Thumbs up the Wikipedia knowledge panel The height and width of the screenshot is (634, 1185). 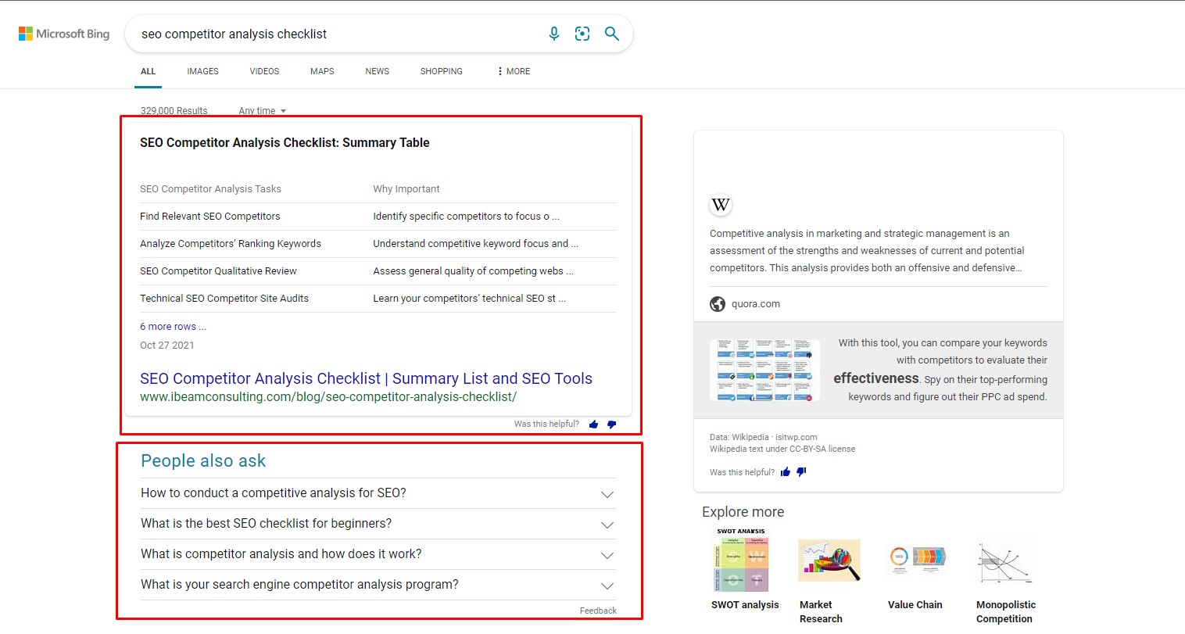[786, 472]
